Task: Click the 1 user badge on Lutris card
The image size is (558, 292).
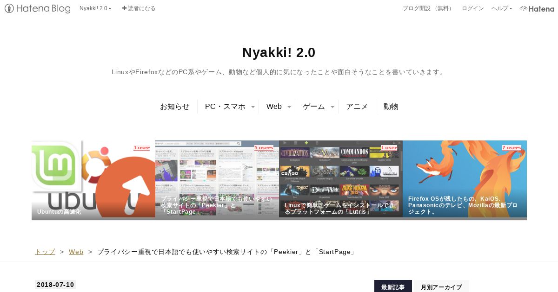Action: coord(389,148)
